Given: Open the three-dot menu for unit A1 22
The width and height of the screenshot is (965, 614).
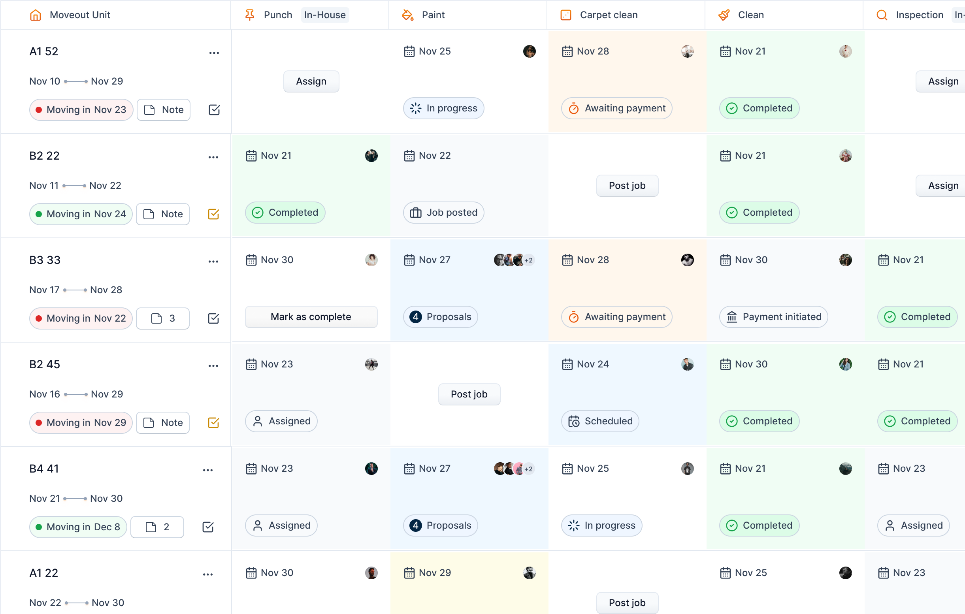Looking at the screenshot, I should pos(207,574).
